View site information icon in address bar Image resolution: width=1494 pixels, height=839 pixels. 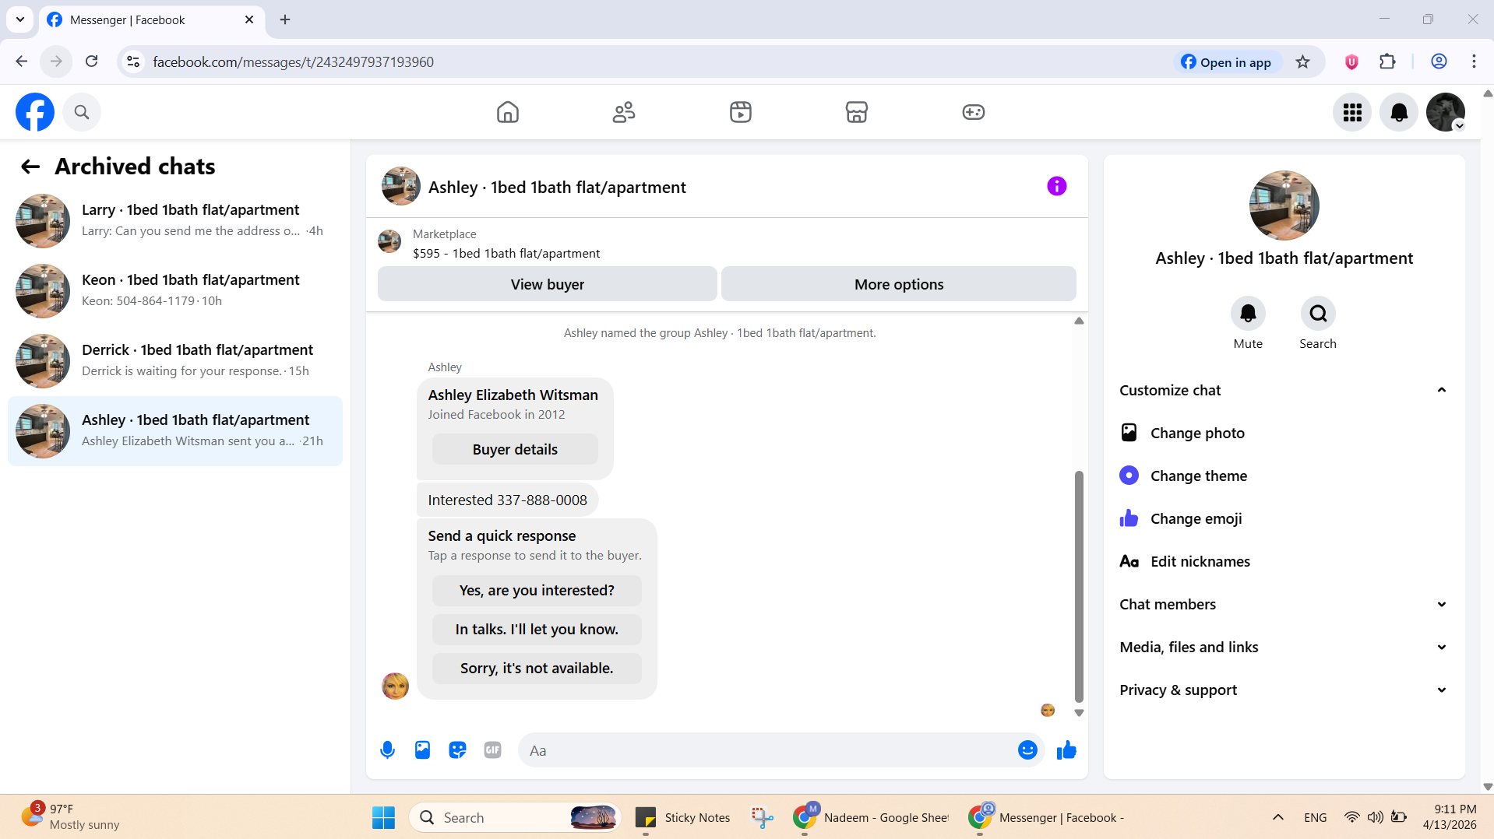click(x=133, y=61)
